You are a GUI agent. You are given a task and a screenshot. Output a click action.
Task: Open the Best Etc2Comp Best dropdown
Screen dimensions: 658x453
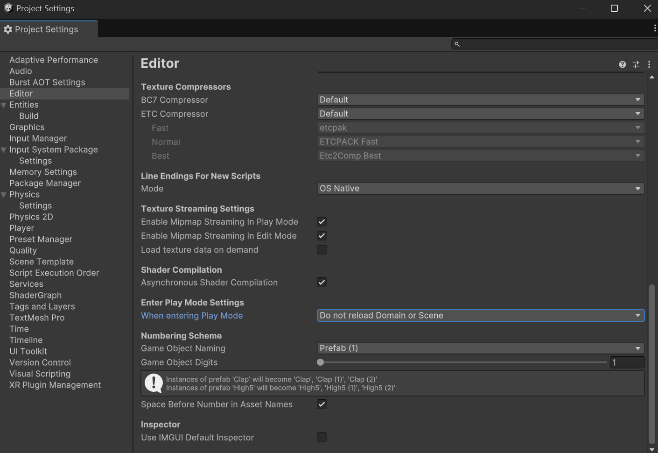click(481, 156)
